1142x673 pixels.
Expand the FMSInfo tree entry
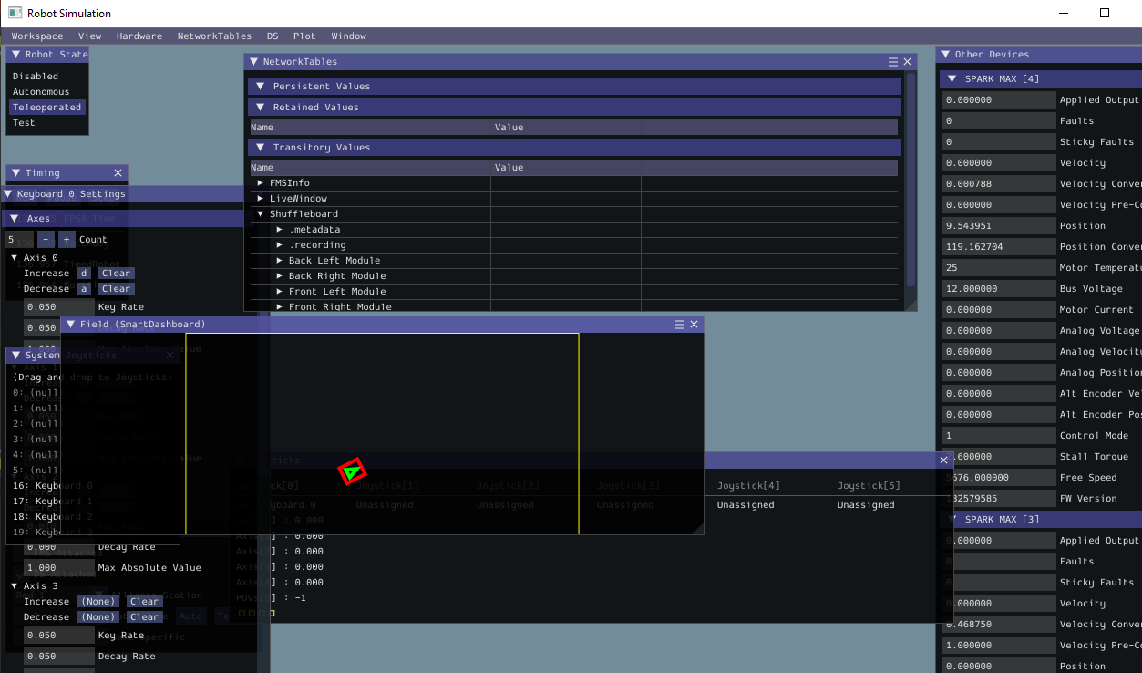coord(261,183)
